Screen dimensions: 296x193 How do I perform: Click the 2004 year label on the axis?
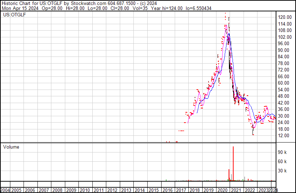point(5,190)
